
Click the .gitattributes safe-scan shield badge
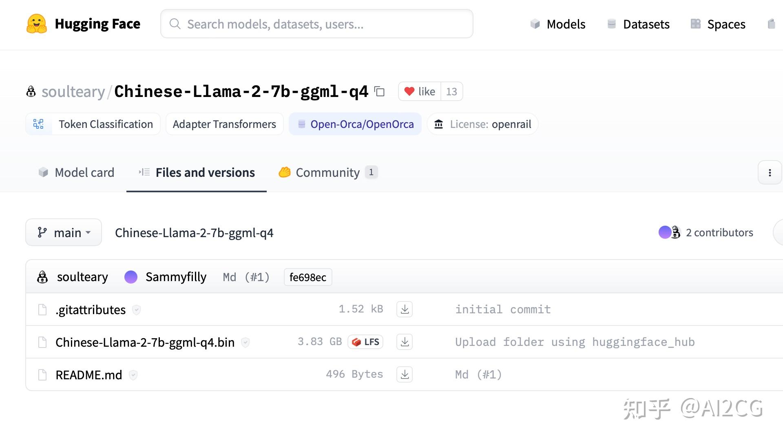pyautogui.click(x=137, y=310)
